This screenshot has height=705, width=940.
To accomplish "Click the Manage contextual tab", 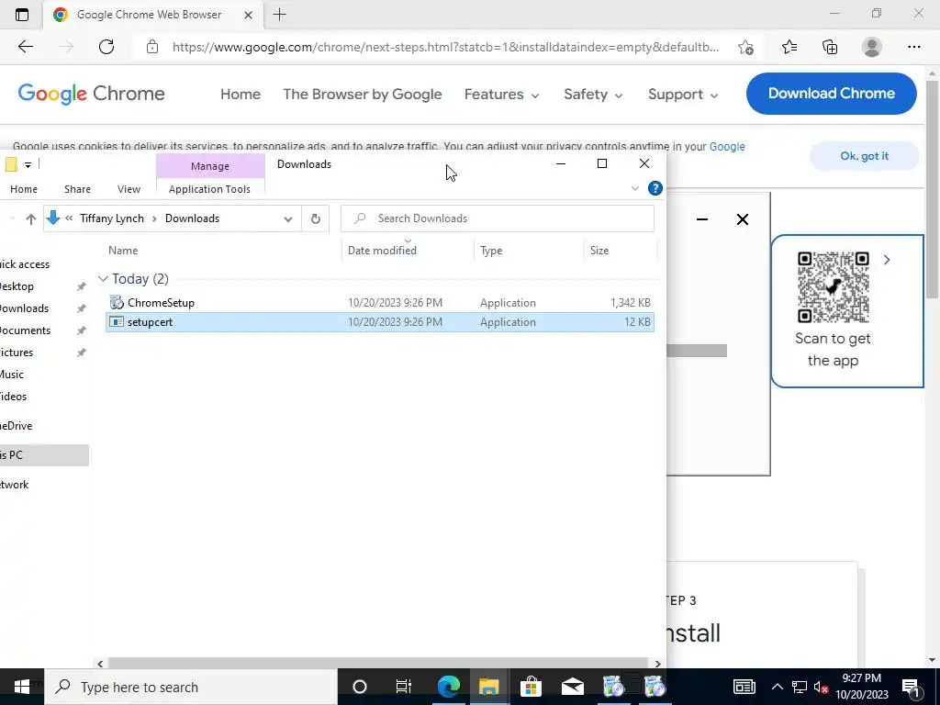I will tap(210, 166).
